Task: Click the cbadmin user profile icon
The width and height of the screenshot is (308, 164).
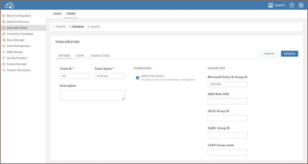Action: 271,5
